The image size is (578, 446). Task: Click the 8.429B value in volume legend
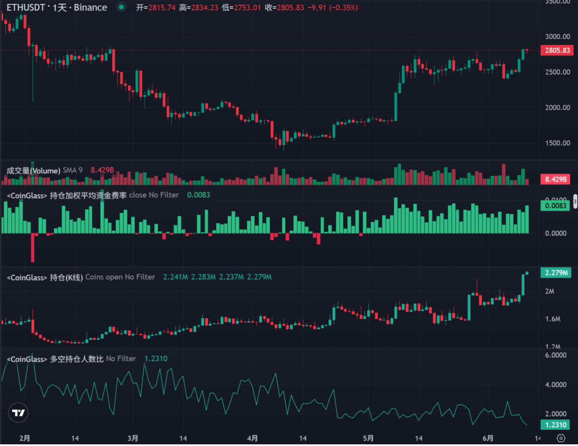click(102, 170)
